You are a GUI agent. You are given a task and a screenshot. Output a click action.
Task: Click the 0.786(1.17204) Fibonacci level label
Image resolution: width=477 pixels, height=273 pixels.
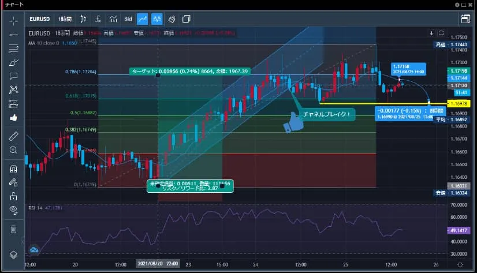(81, 72)
